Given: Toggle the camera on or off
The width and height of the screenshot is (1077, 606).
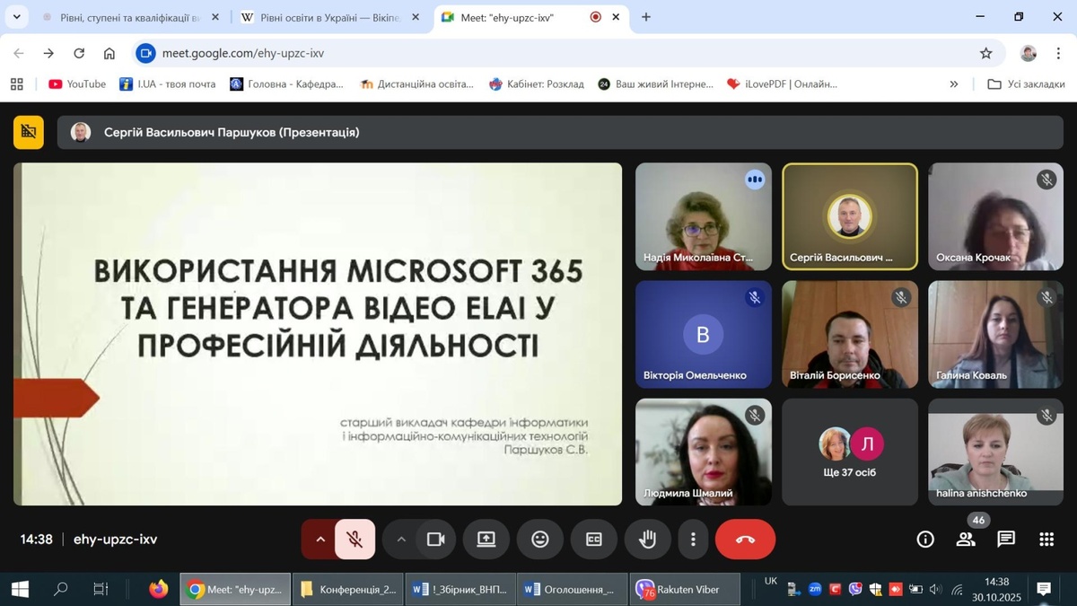Looking at the screenshot, I should 436,540.
